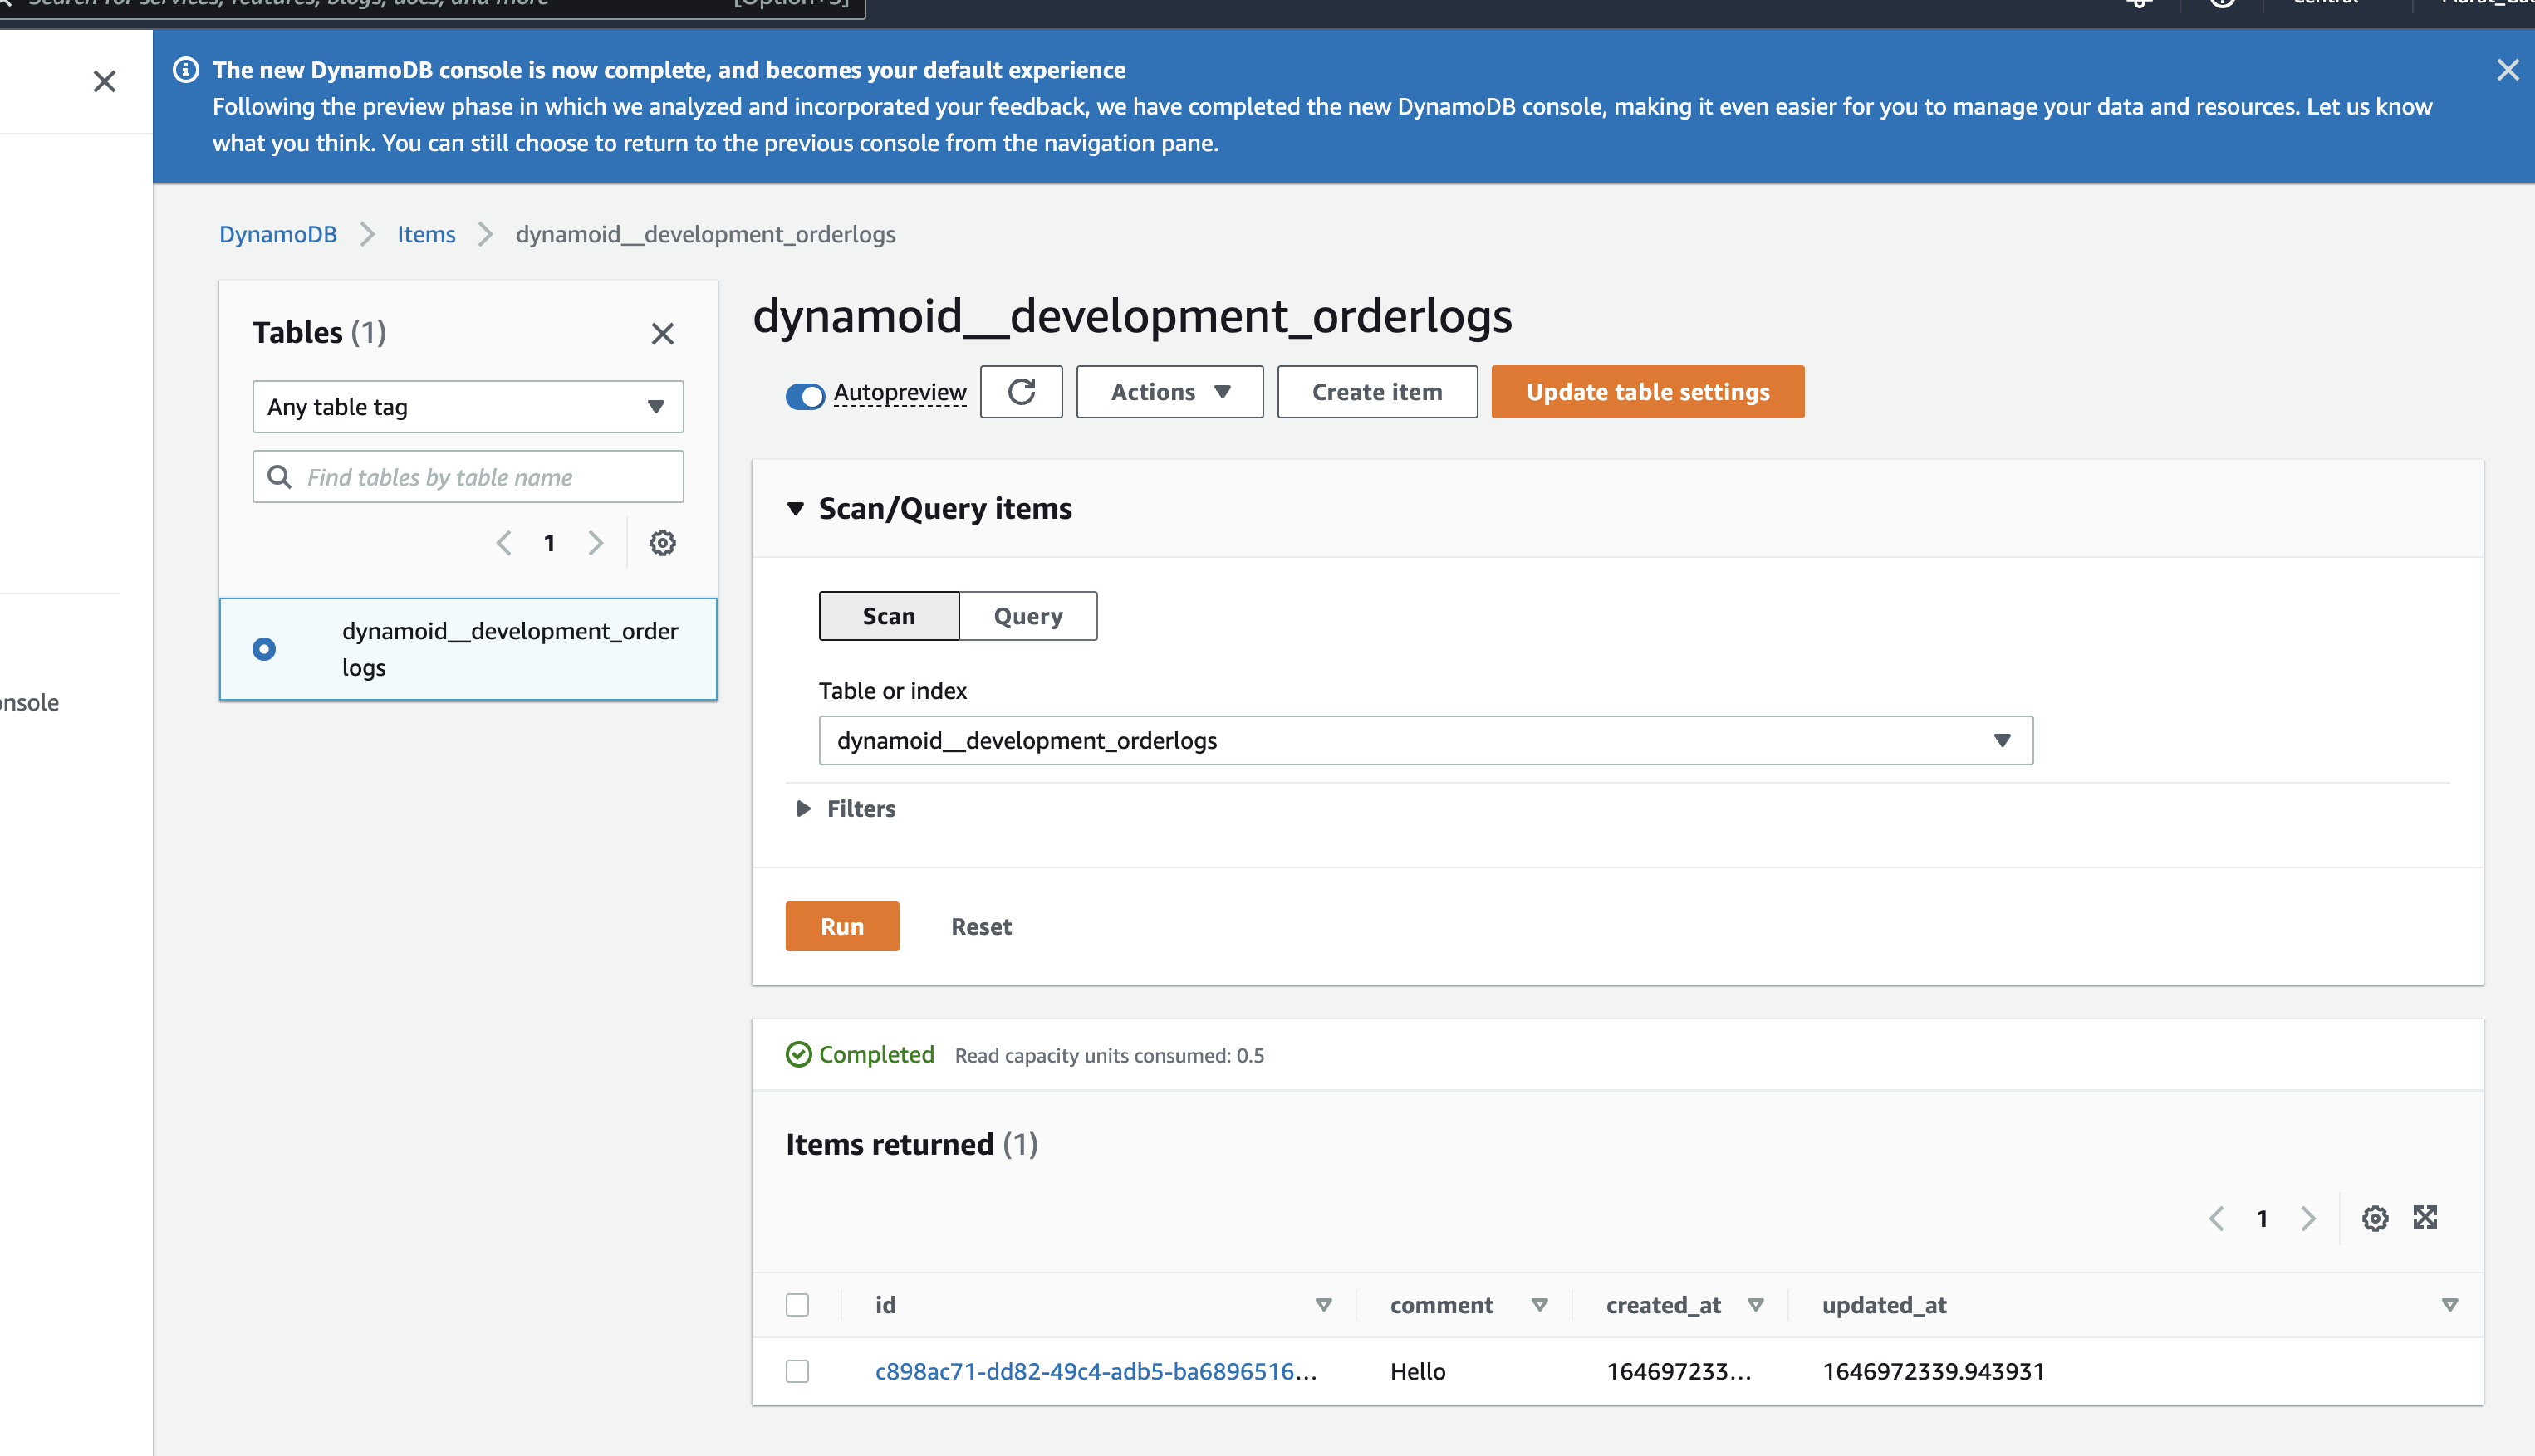Screen dimensions: 2535x1456
Task: Click the refresh icon button
Action: pyautogui.click(x=1021, y=392)
